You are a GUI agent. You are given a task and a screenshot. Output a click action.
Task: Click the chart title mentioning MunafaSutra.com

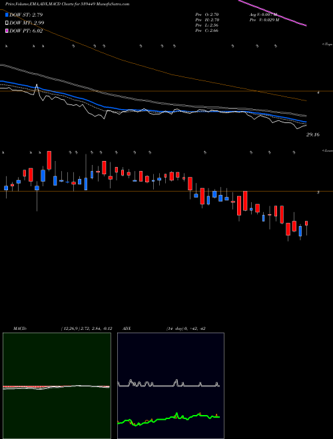click(67, 5)
